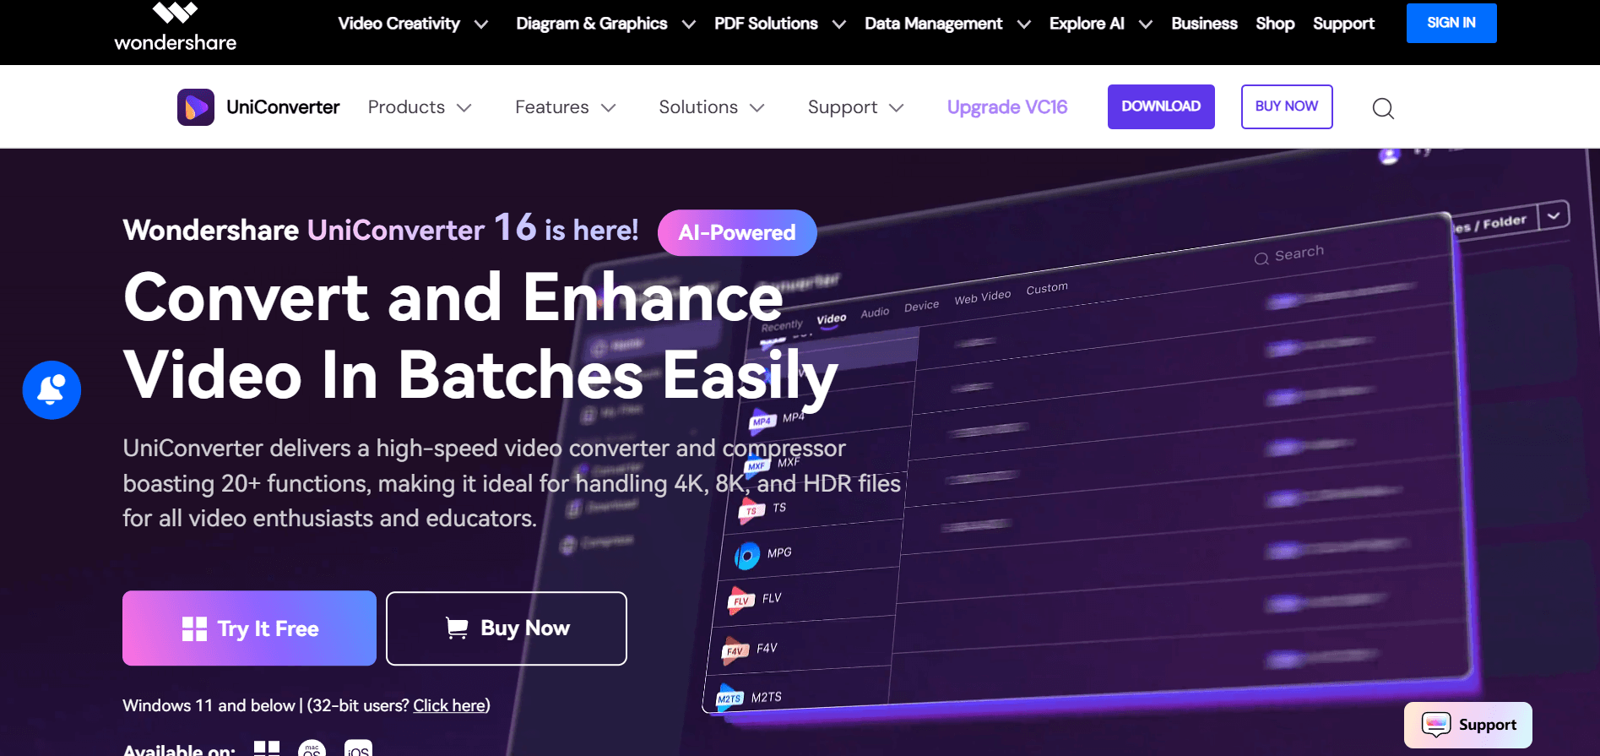The height and width of the screenshot is (756, 1600).
Task: Click the Wondershare logo
Action: click(x=176, y=27)
